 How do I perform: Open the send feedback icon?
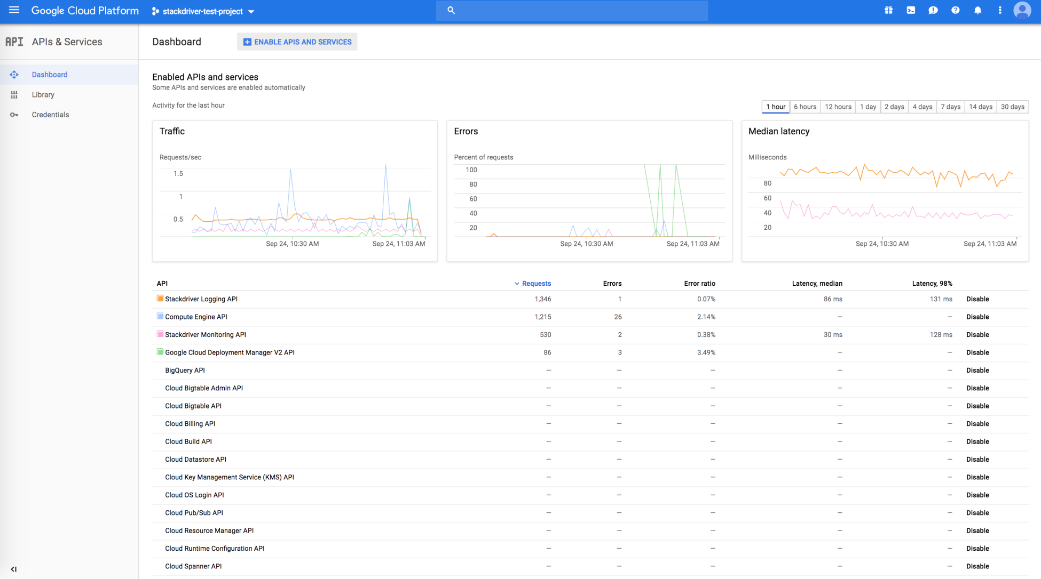(x=933, y=10)
